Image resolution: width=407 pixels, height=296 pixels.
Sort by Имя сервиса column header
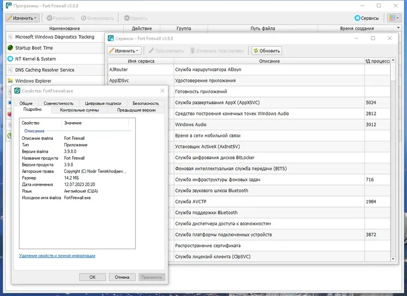(x=141, y=61)
